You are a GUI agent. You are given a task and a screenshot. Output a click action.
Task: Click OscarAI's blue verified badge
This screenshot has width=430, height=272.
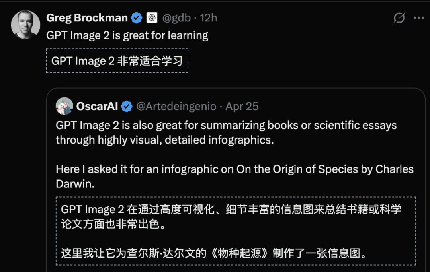click(127, 107)
